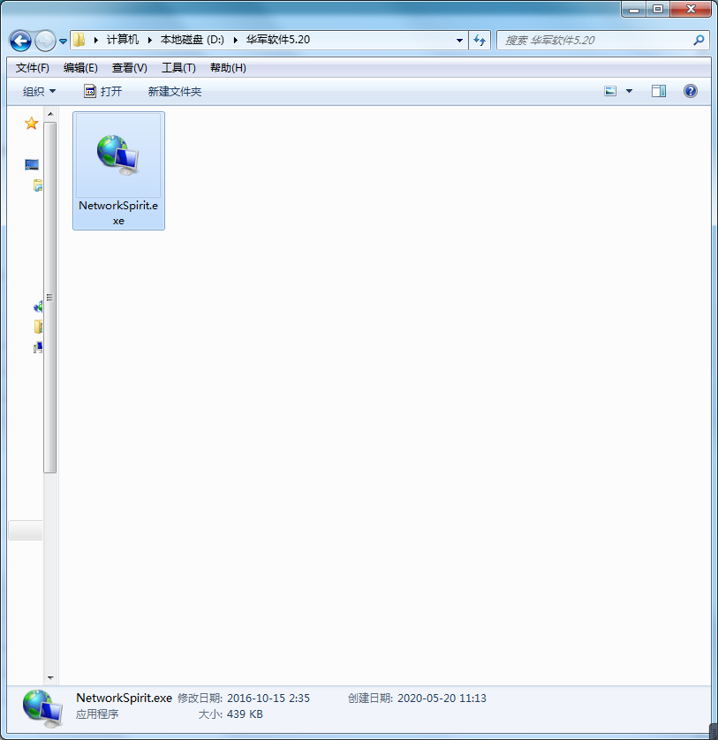Expand arrow before 计算机 in address bar
718x740 pixels.
tap(96, 40)
